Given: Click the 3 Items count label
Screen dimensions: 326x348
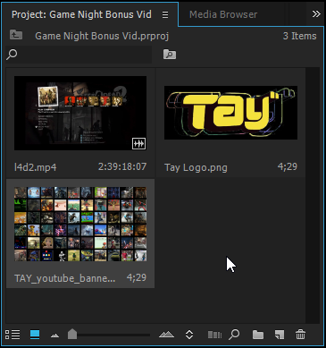Looking at the screenshot, I should (299, 36).
